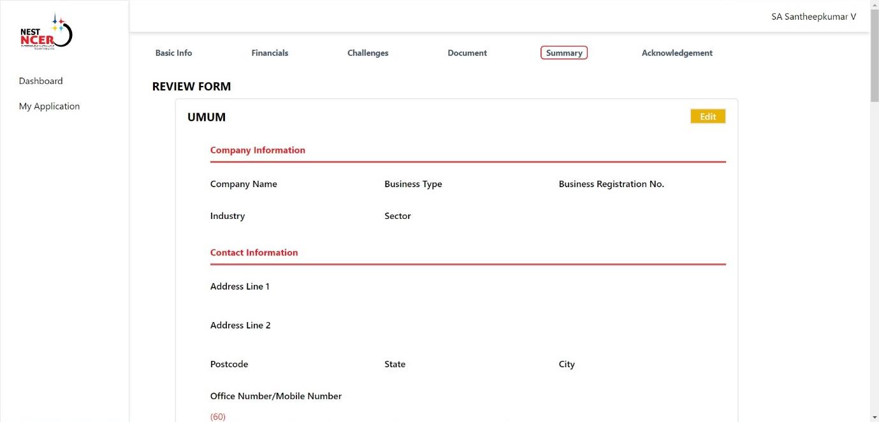
Task: Click the NEST NCER logo
Action: point(47,32)
